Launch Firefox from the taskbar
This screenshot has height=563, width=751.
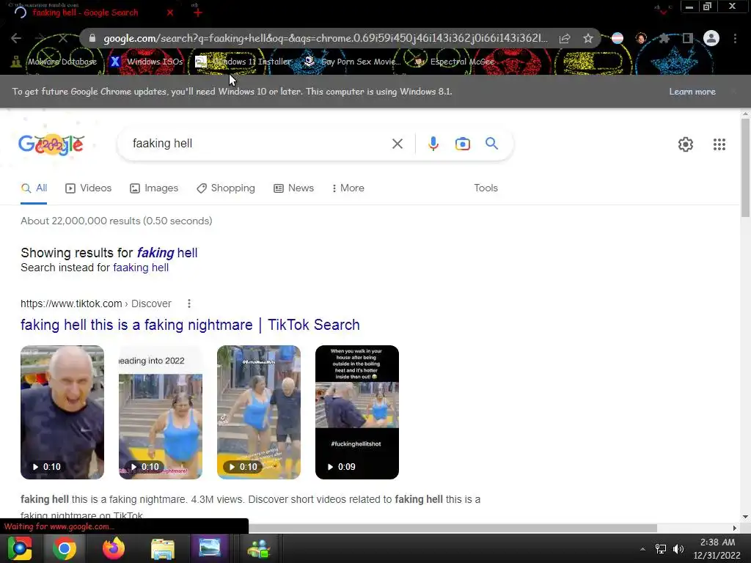pyautogui.click(x=114, y=548)
